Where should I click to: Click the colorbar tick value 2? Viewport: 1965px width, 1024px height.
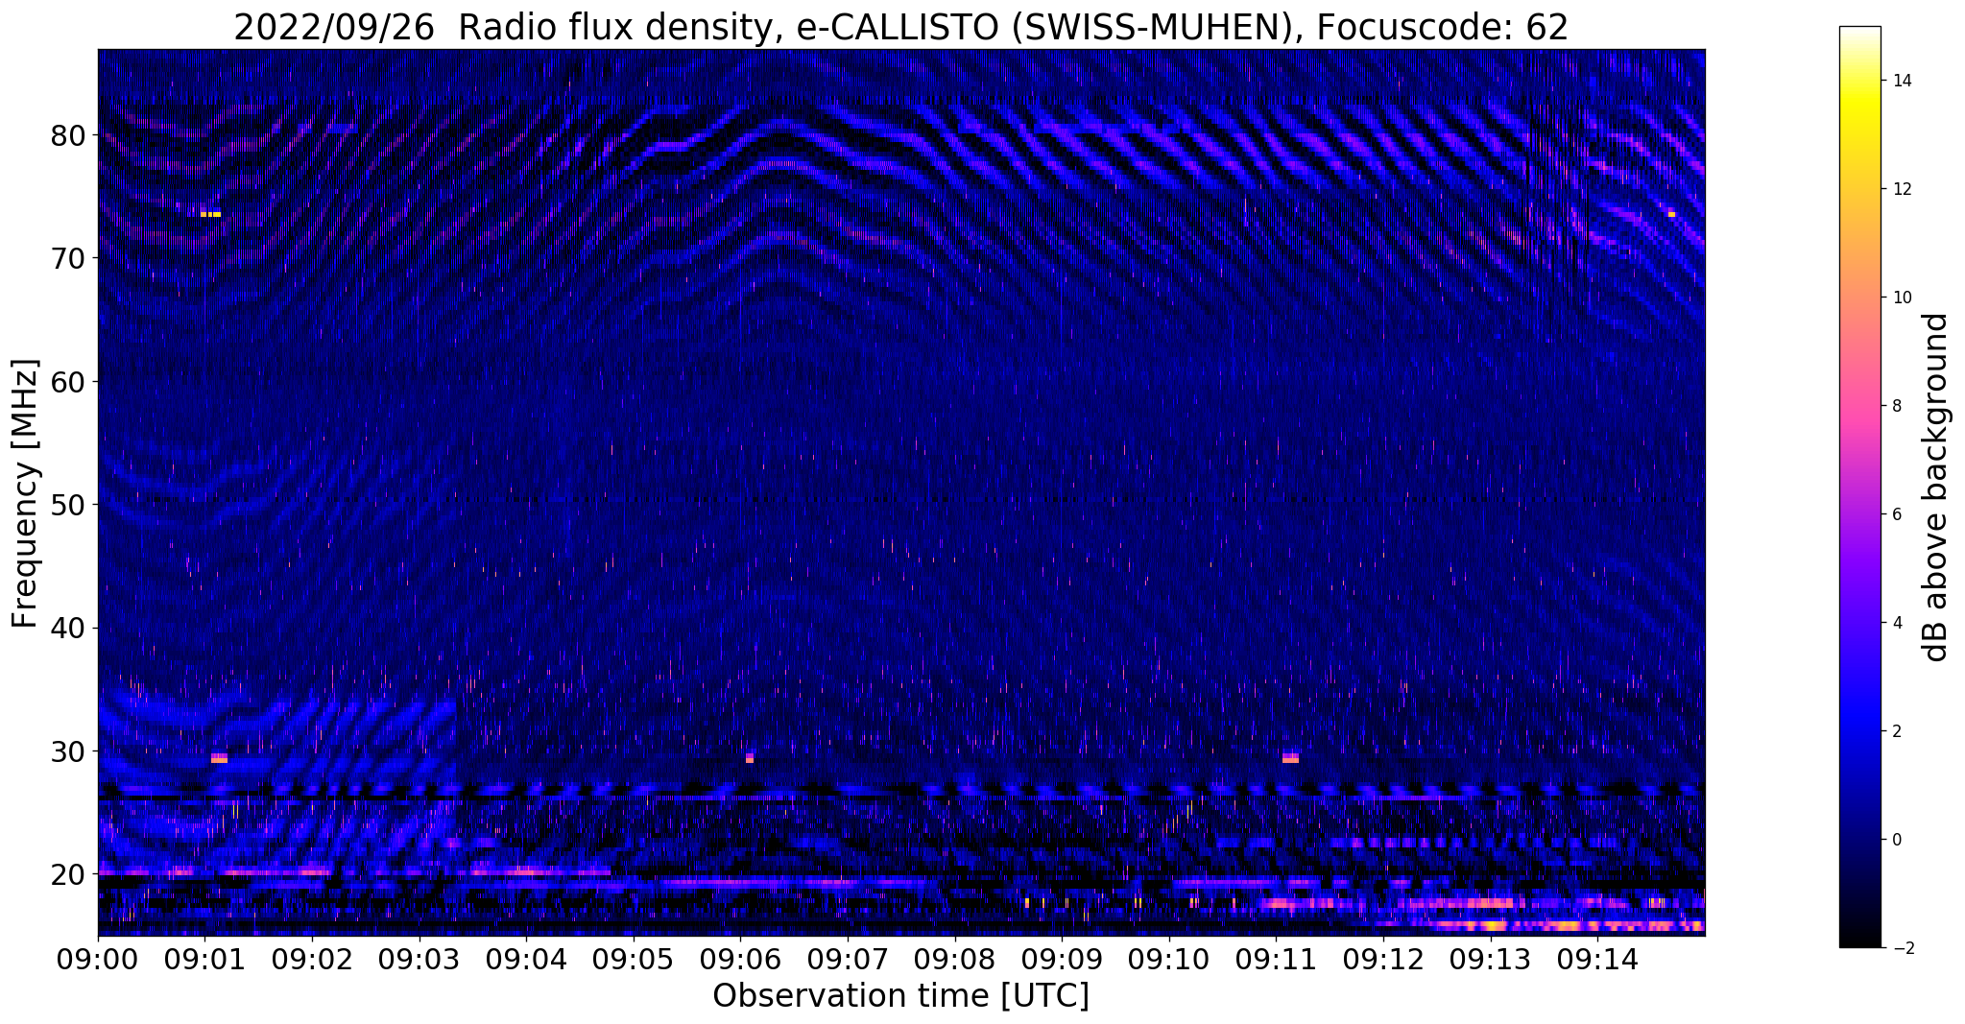pos(1895,731)
